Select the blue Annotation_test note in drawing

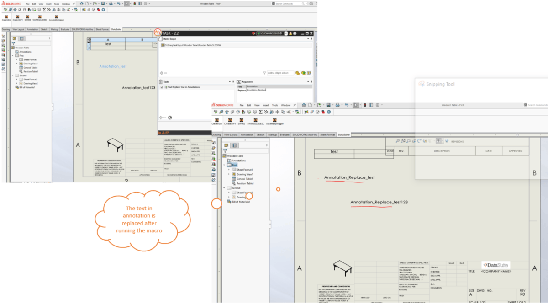(x=113, y=67)
